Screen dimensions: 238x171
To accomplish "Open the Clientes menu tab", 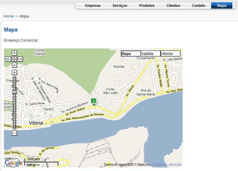I will pos(173,6).
